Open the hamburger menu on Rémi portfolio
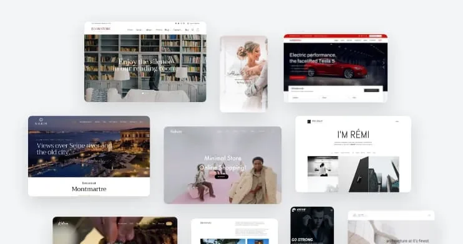The width and height of the screenshot is (463, 244). tap(397, 121)
